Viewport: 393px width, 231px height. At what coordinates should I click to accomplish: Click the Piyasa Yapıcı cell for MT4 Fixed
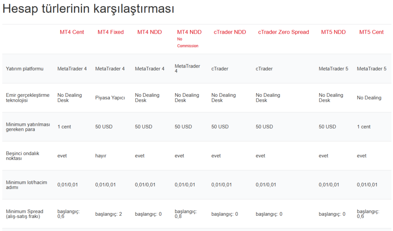pos(110,97)
